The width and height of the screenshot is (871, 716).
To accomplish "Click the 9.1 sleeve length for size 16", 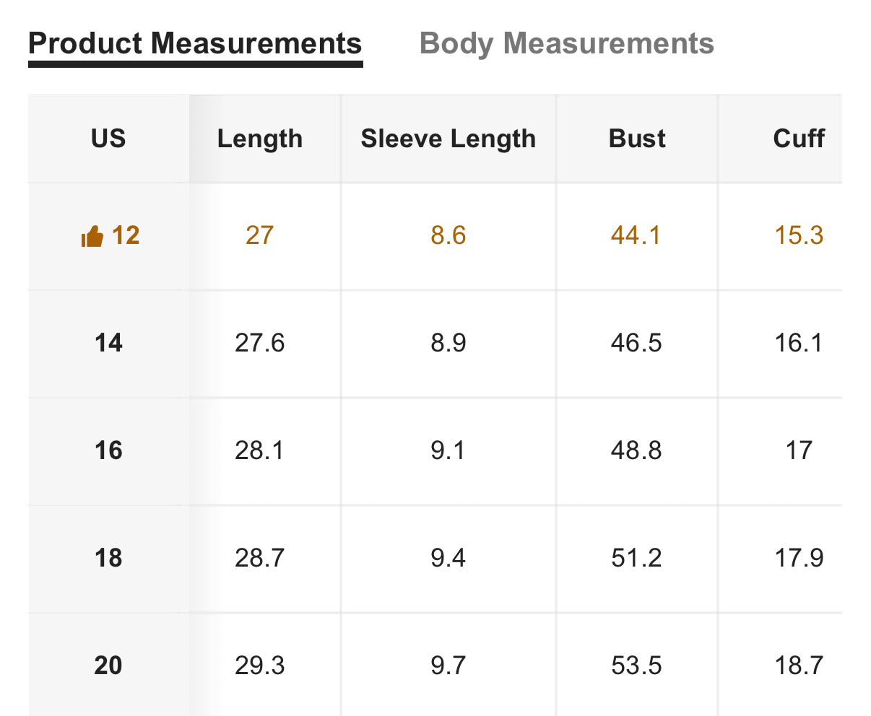I will pos(448,450).
